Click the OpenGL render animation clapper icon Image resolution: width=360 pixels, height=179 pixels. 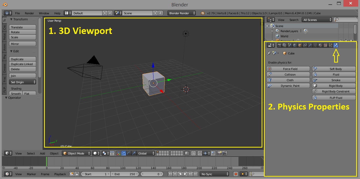225,153
